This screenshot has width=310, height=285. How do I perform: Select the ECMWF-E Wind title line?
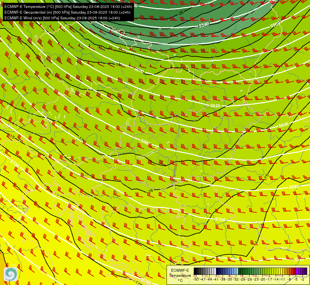click(62, 18)
